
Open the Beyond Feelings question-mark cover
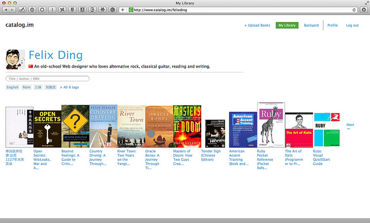(x=75, y=126)
